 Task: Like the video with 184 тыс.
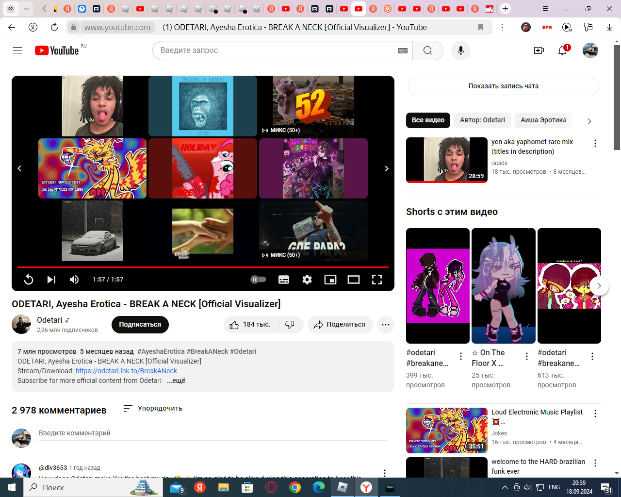(x=250, y=325)
